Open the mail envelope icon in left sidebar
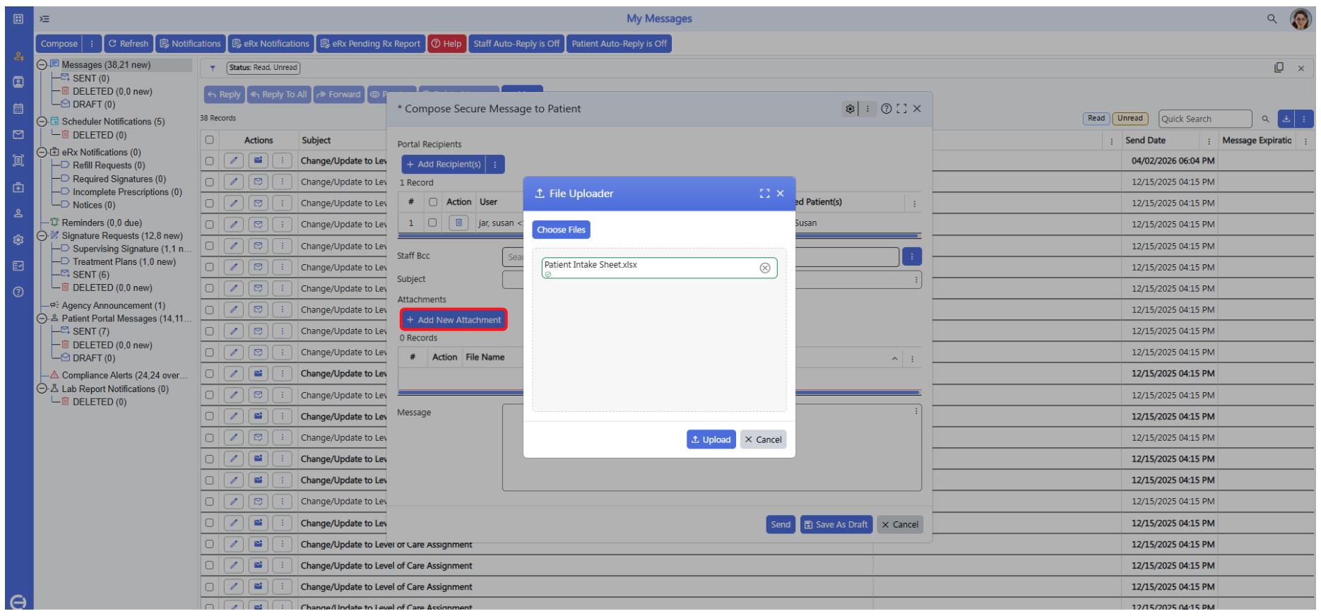Screen dimensions: 1321x616 pos(18,134)
